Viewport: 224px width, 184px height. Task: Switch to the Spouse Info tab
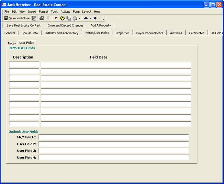pyautogui.click(x=30, y=33)
